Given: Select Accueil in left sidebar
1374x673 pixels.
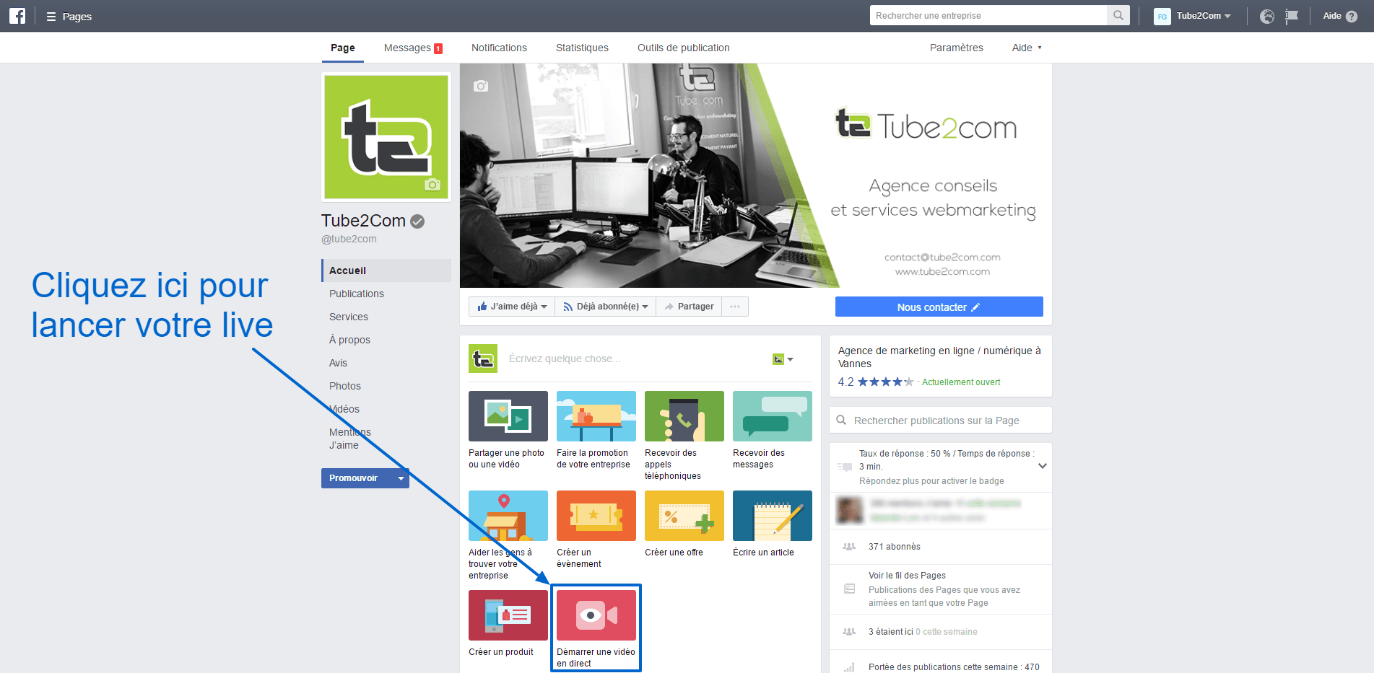Looking at the screenshot, I should pyautogui.click(x=386, y=270).
